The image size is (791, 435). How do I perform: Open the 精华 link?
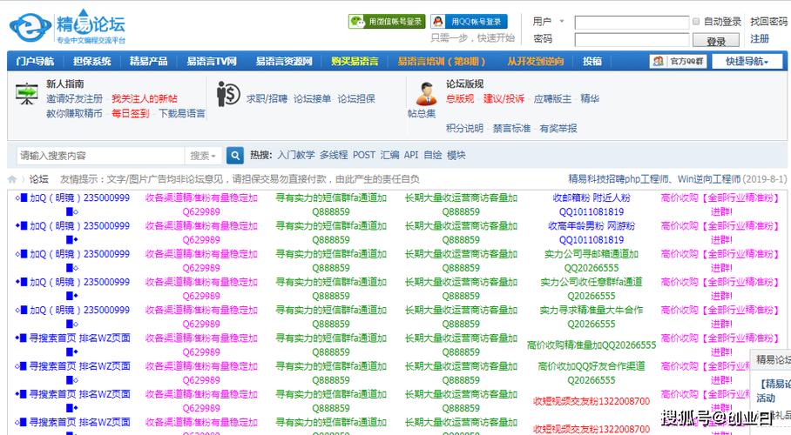(590, 99)
